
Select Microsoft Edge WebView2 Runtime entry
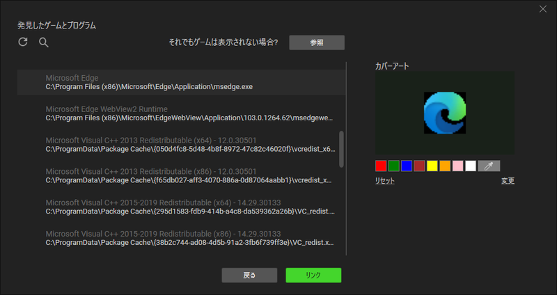pos(181,113)
